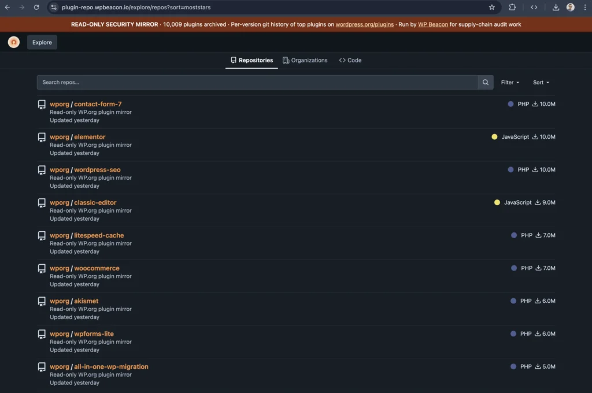Viewport: 592px width, 393px height.
Task: Open browser downloads icon
Action: [556, 7]
